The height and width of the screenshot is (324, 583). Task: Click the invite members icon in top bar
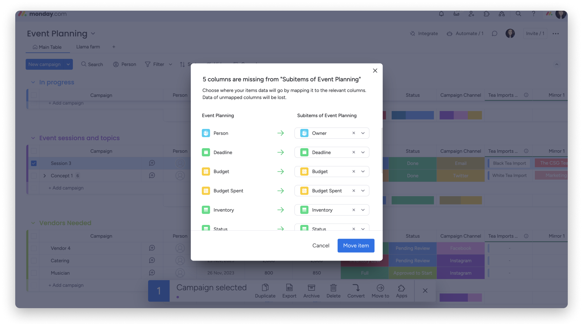pos(471,14)
